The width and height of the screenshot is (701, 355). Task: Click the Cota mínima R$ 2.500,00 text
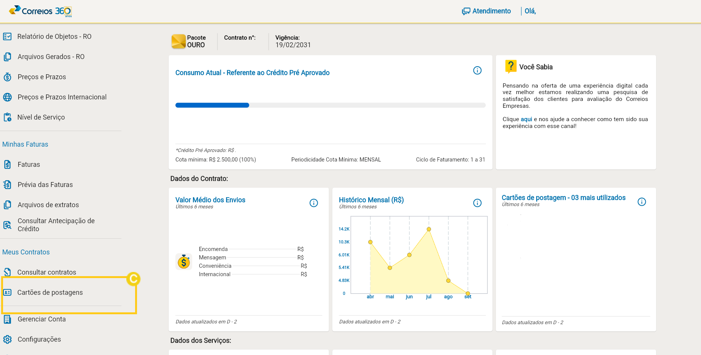point(216,160)
